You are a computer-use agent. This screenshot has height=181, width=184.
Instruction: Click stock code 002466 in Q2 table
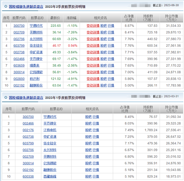pos(19,59)
